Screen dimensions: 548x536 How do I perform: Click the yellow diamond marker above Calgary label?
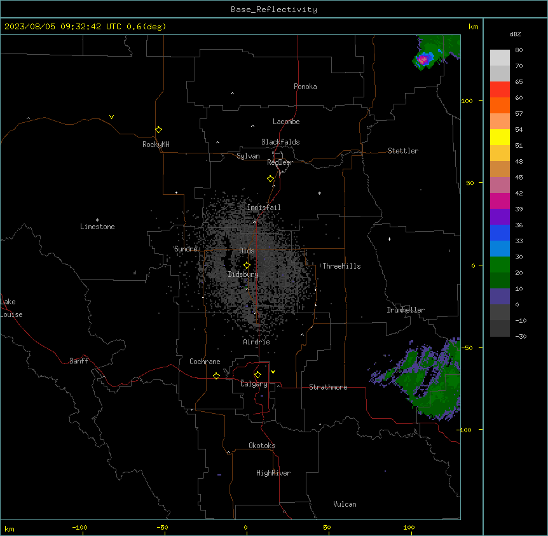[x=257, y=375]
